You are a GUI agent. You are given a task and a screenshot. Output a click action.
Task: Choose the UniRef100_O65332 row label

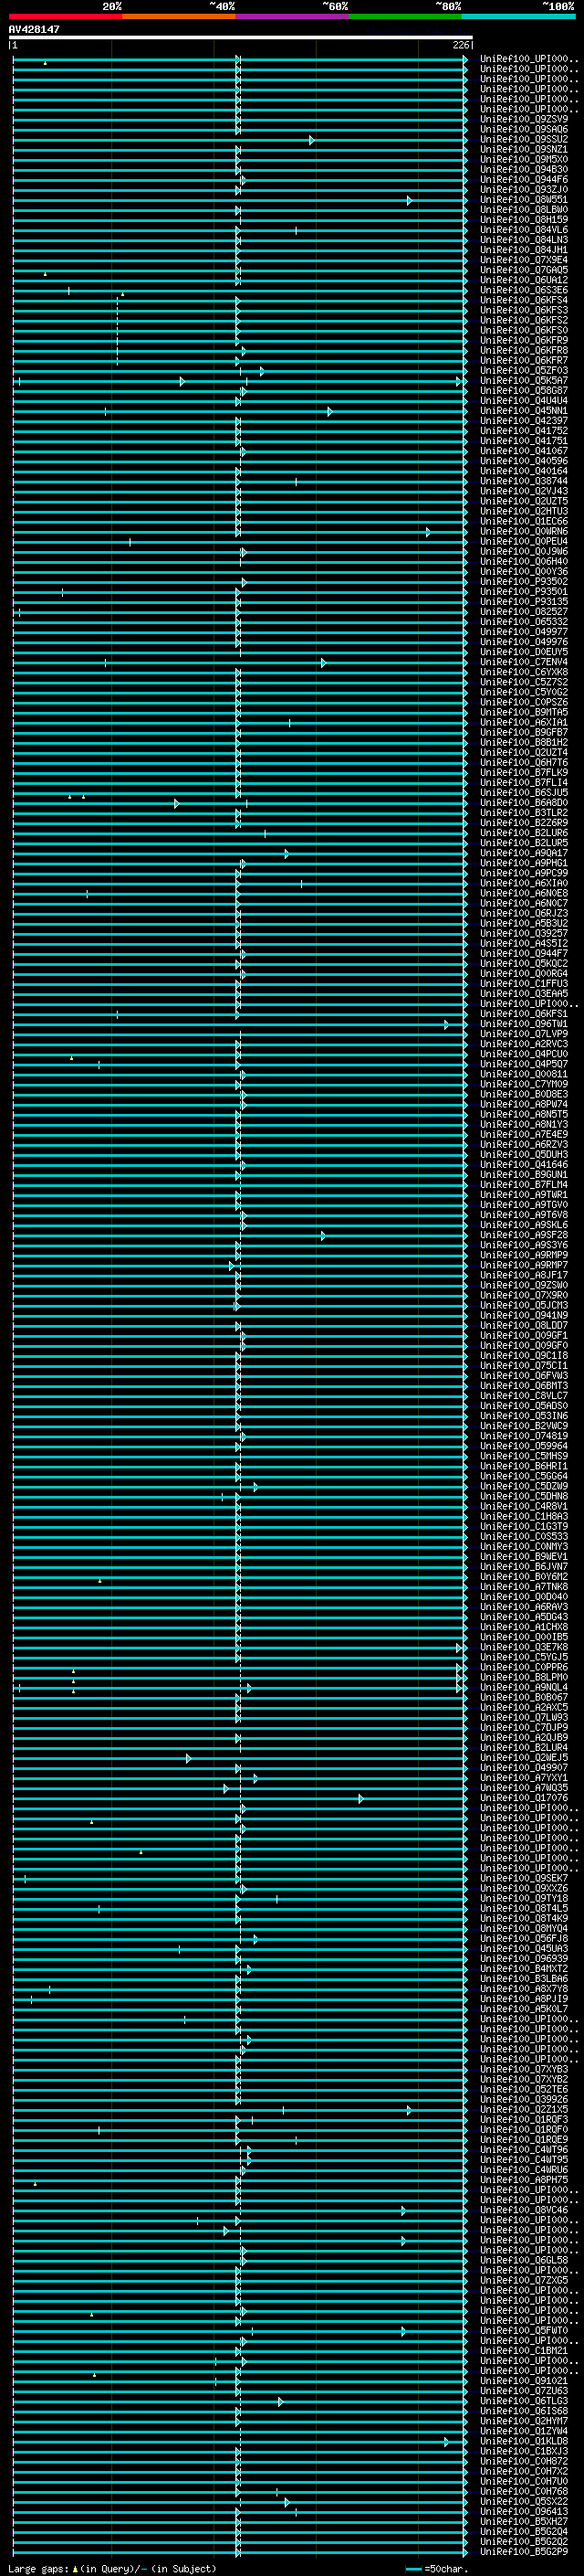point(524,622)
